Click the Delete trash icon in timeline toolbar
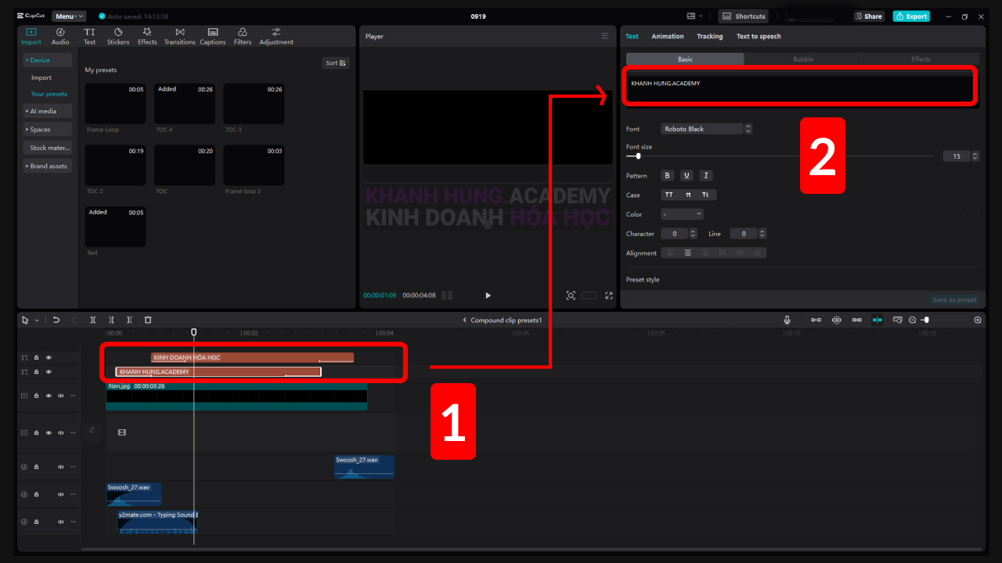The image size is (1002, 563). (148, 320)
